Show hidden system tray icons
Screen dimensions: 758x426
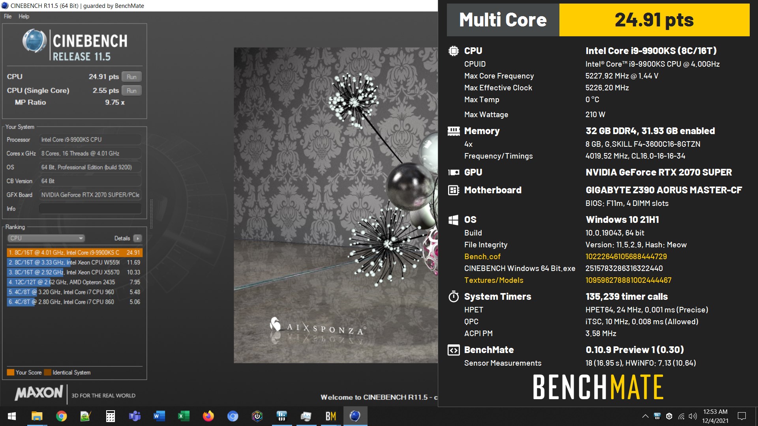click(x=645, y=416)
